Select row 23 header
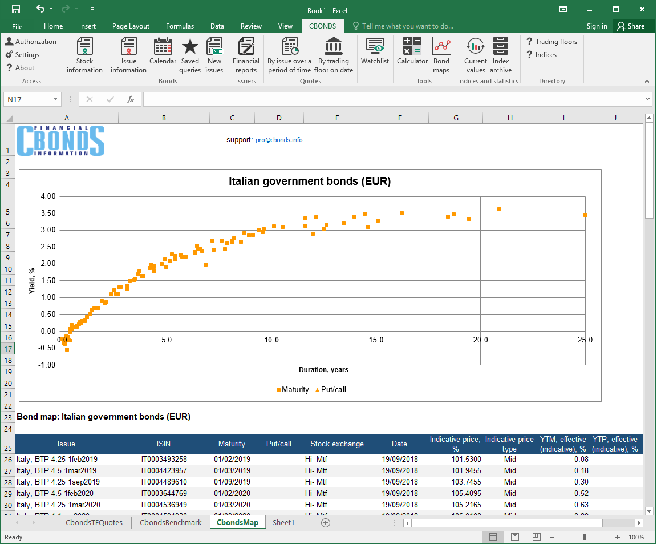Viewport: 657px width, 544px height. [8, 418]
